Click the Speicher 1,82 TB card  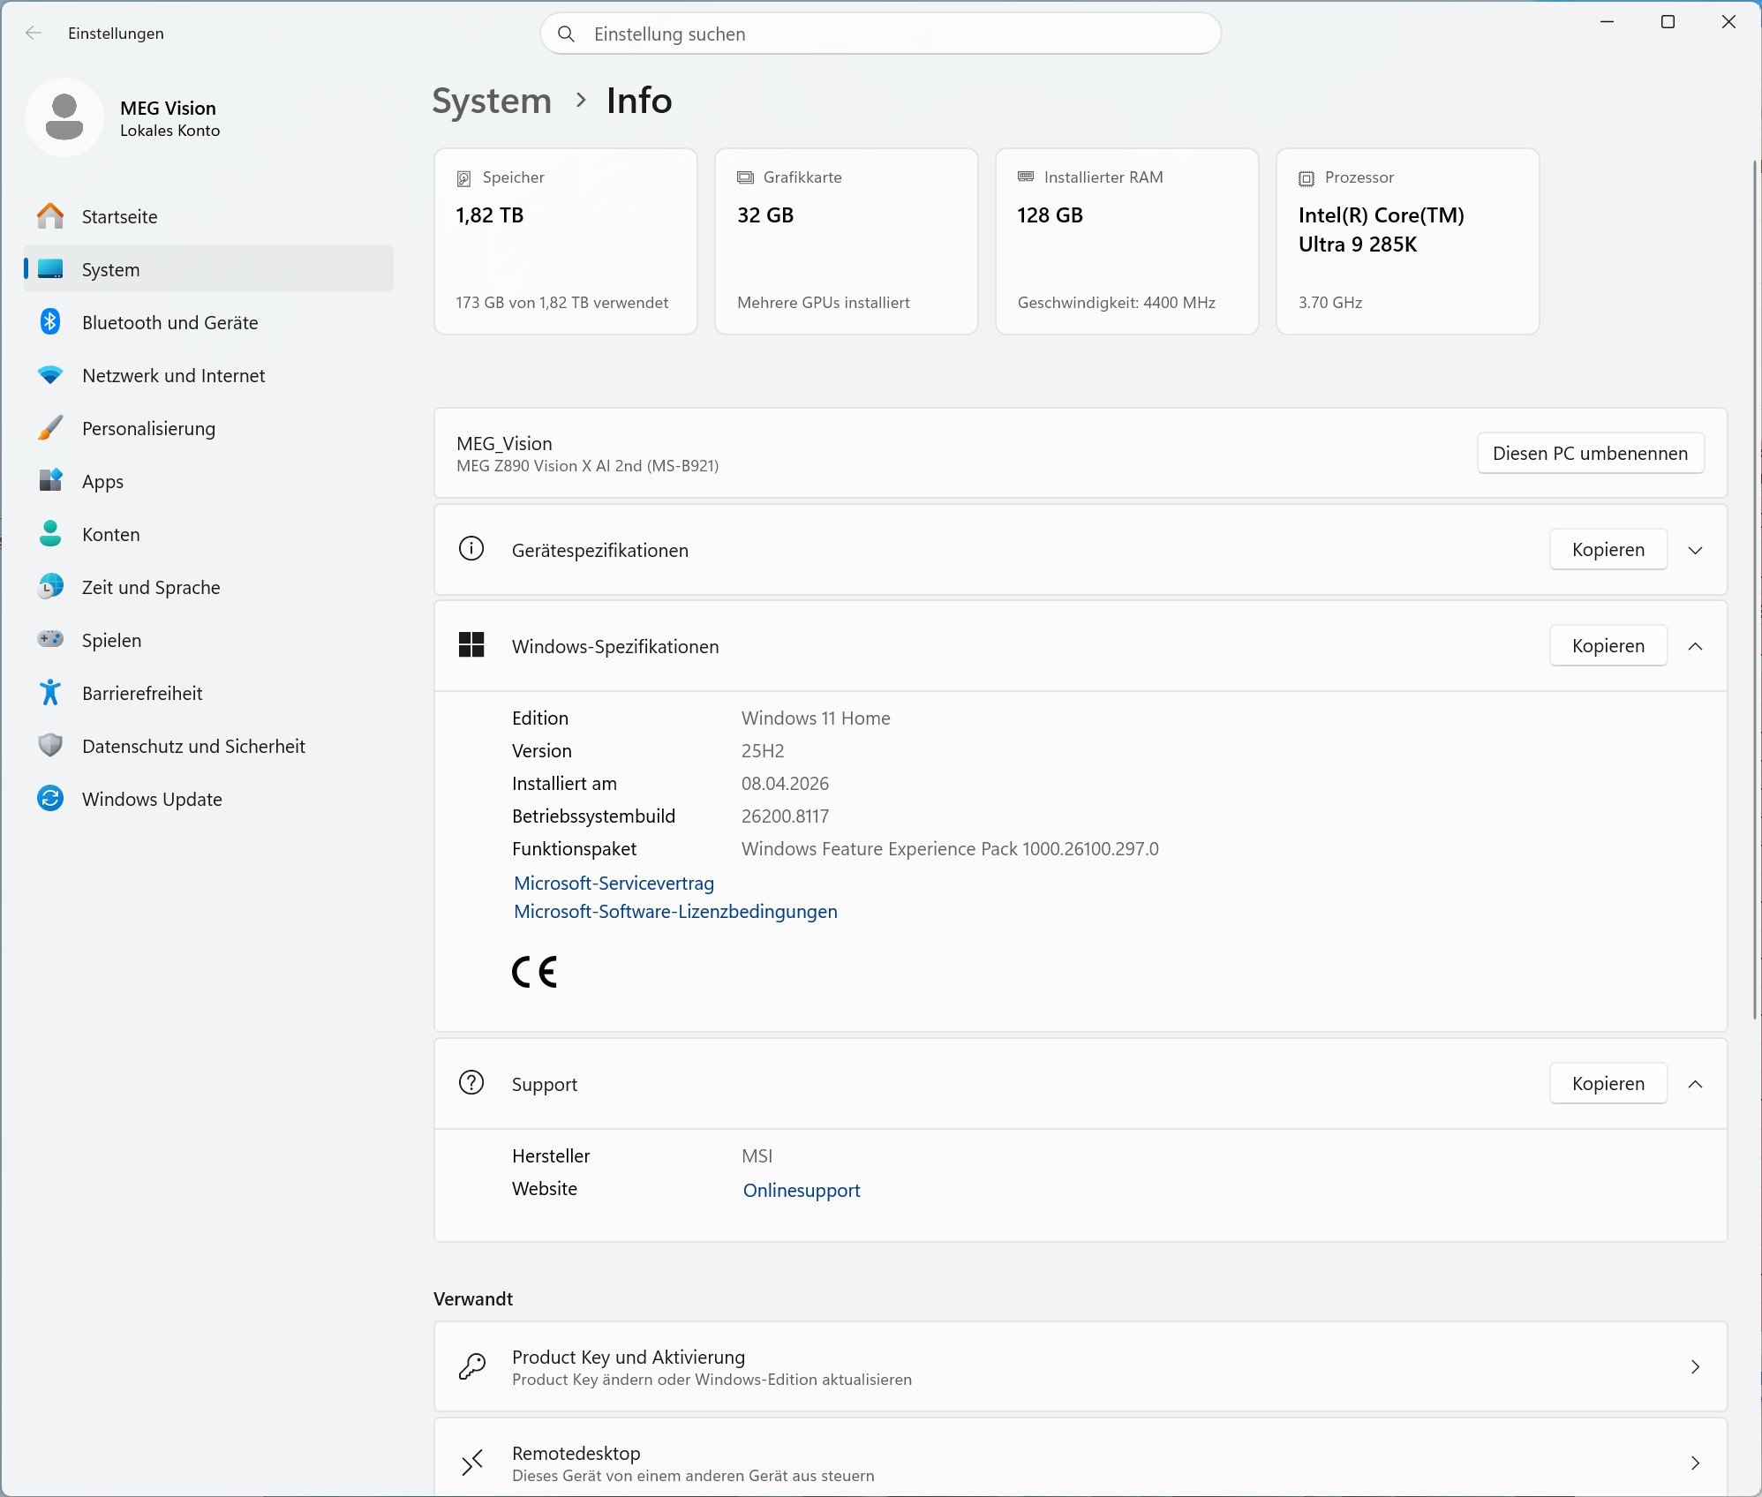click(565, 241)
